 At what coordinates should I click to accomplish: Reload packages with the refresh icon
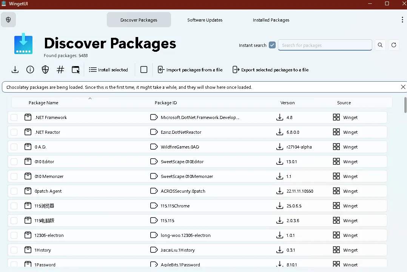394,45
